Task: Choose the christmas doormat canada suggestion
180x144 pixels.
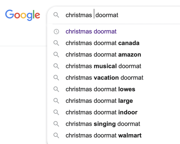Action: [x=102, y=43]
